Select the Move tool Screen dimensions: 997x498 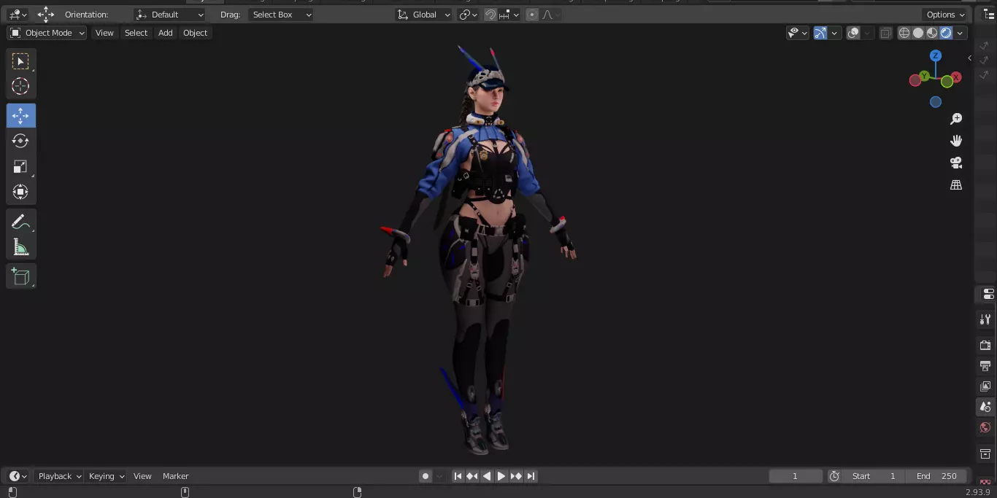[20, 116]
